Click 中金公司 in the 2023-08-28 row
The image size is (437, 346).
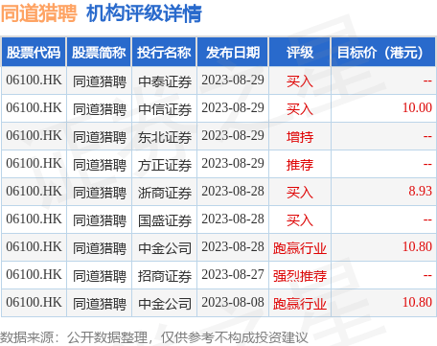tap(165, 248)
